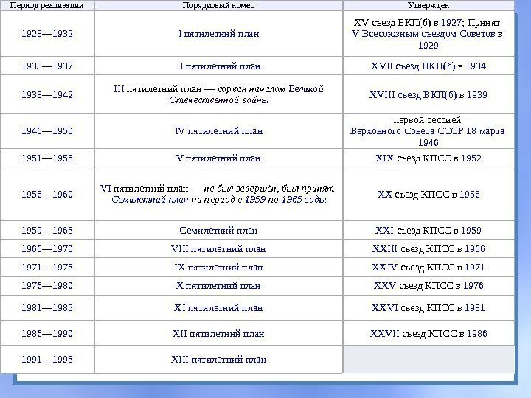This screenshot has height=398, width=531.
Task: Click the 'Порядковый номер' column header
Action: (218, 5)
